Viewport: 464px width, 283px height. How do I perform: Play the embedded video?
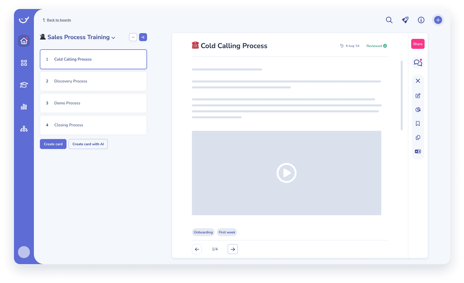point(287,173)
